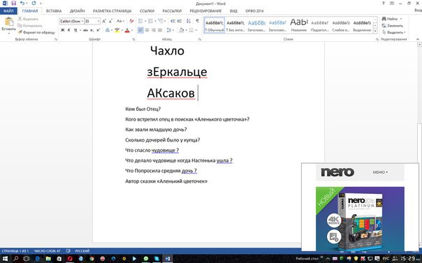Image resolution: width=422 pixels, height=263 pixels.
Task: Show paragraph marks with pilcrow icon
Action: coord(198,21)
